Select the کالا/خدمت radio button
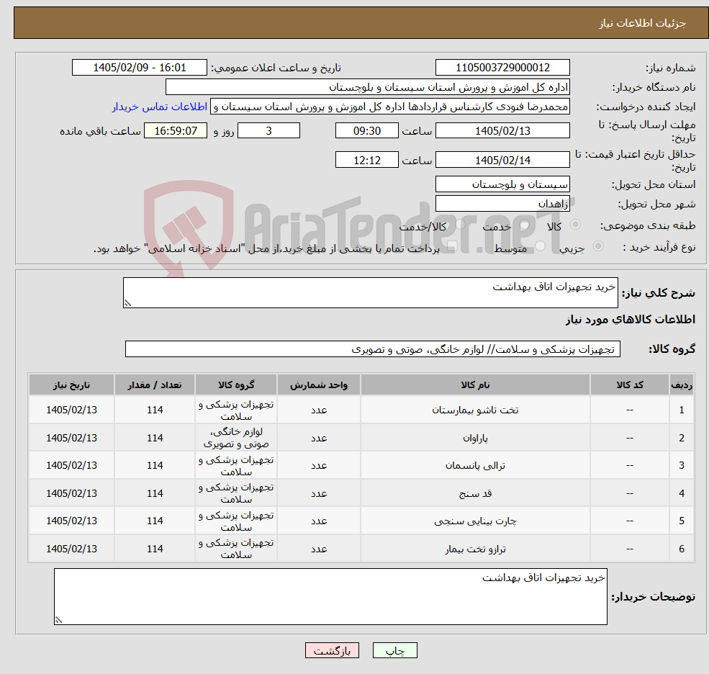Screen dimensions: 709x674 pos(460,225)
